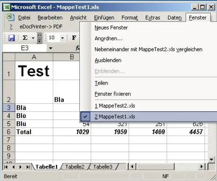Select Teilen in the Fenster menu

149,83
